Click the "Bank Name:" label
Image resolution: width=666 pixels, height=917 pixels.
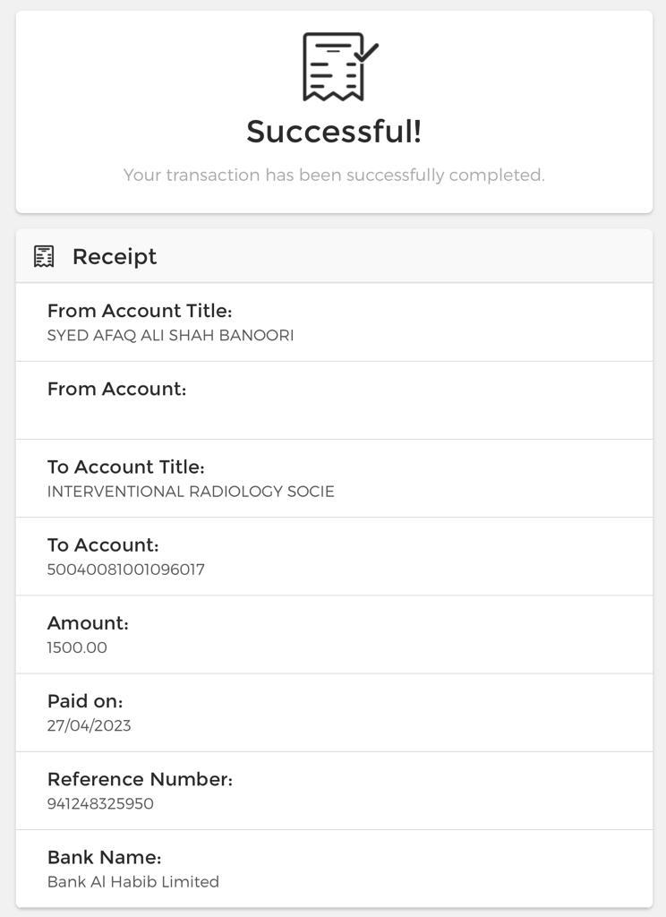pyautogui.click(x=104, y=857)
